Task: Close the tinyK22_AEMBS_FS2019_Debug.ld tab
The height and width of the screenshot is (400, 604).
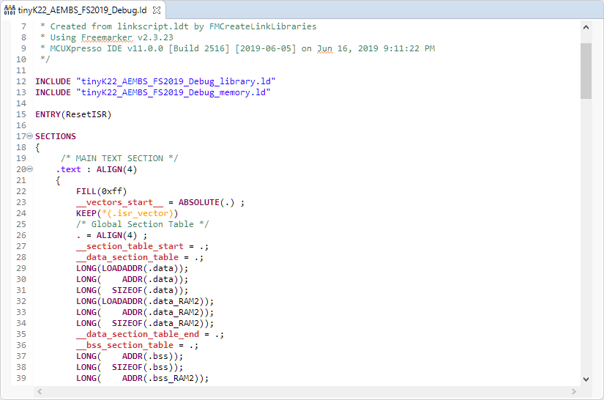Action: [157, 10]
